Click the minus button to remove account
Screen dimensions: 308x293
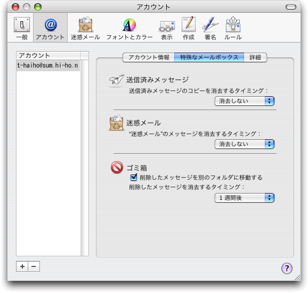click(x=34, y=266)
